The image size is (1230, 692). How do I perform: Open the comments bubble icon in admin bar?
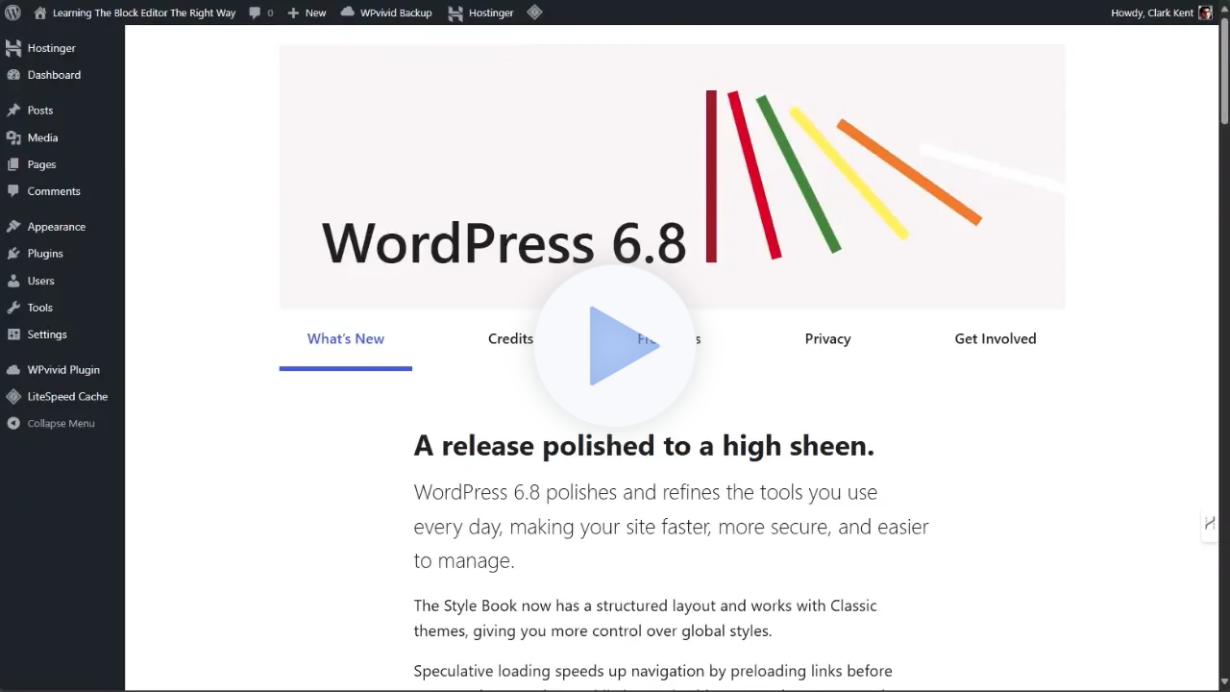click(x=255, y=12)
